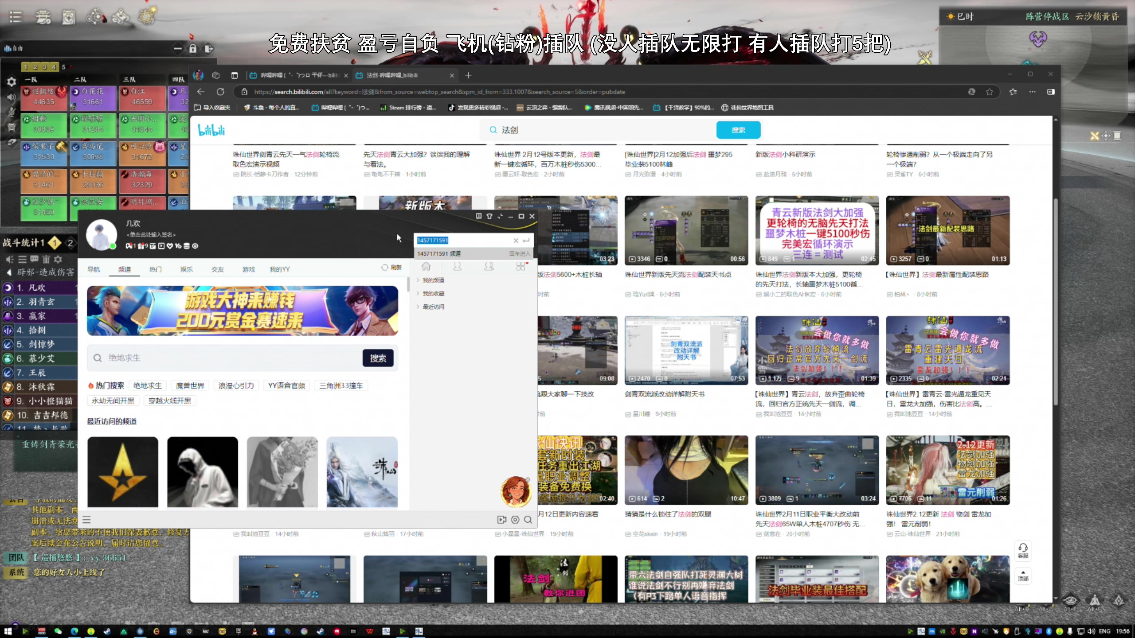The width and height of the screenshot is (1135, 638).
Task: Click bilibili search input 法剑
Action: 599,130
